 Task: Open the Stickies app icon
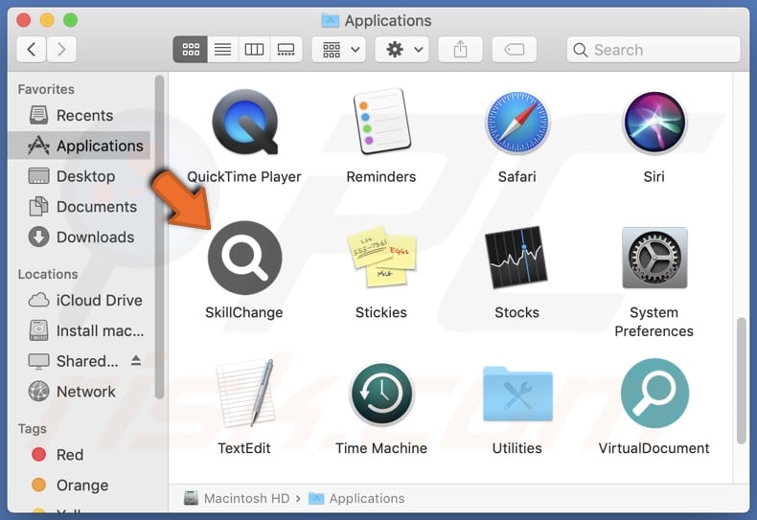pyautogui.click(x=381, y=257)
